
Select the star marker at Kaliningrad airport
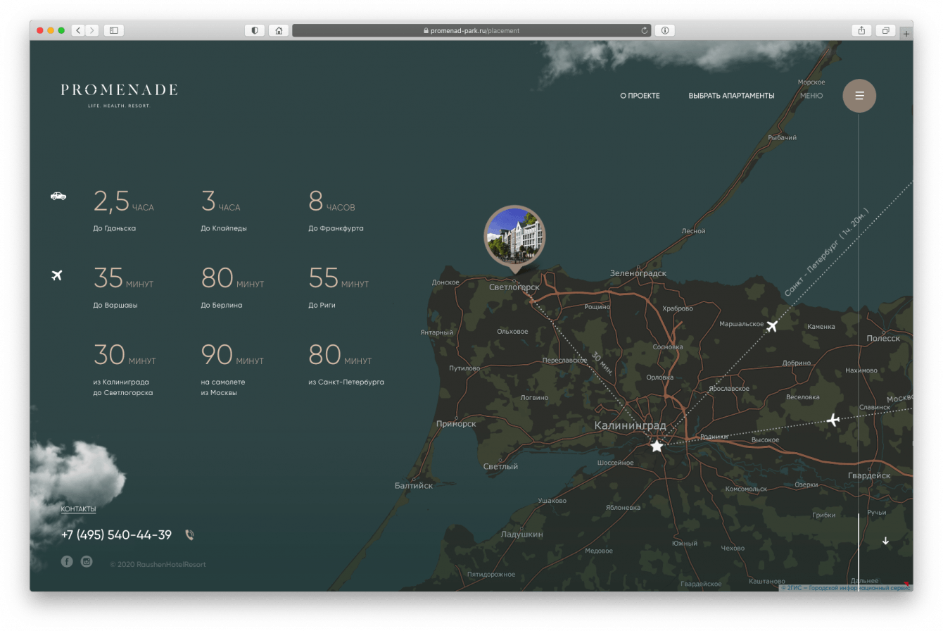[657, 446]
